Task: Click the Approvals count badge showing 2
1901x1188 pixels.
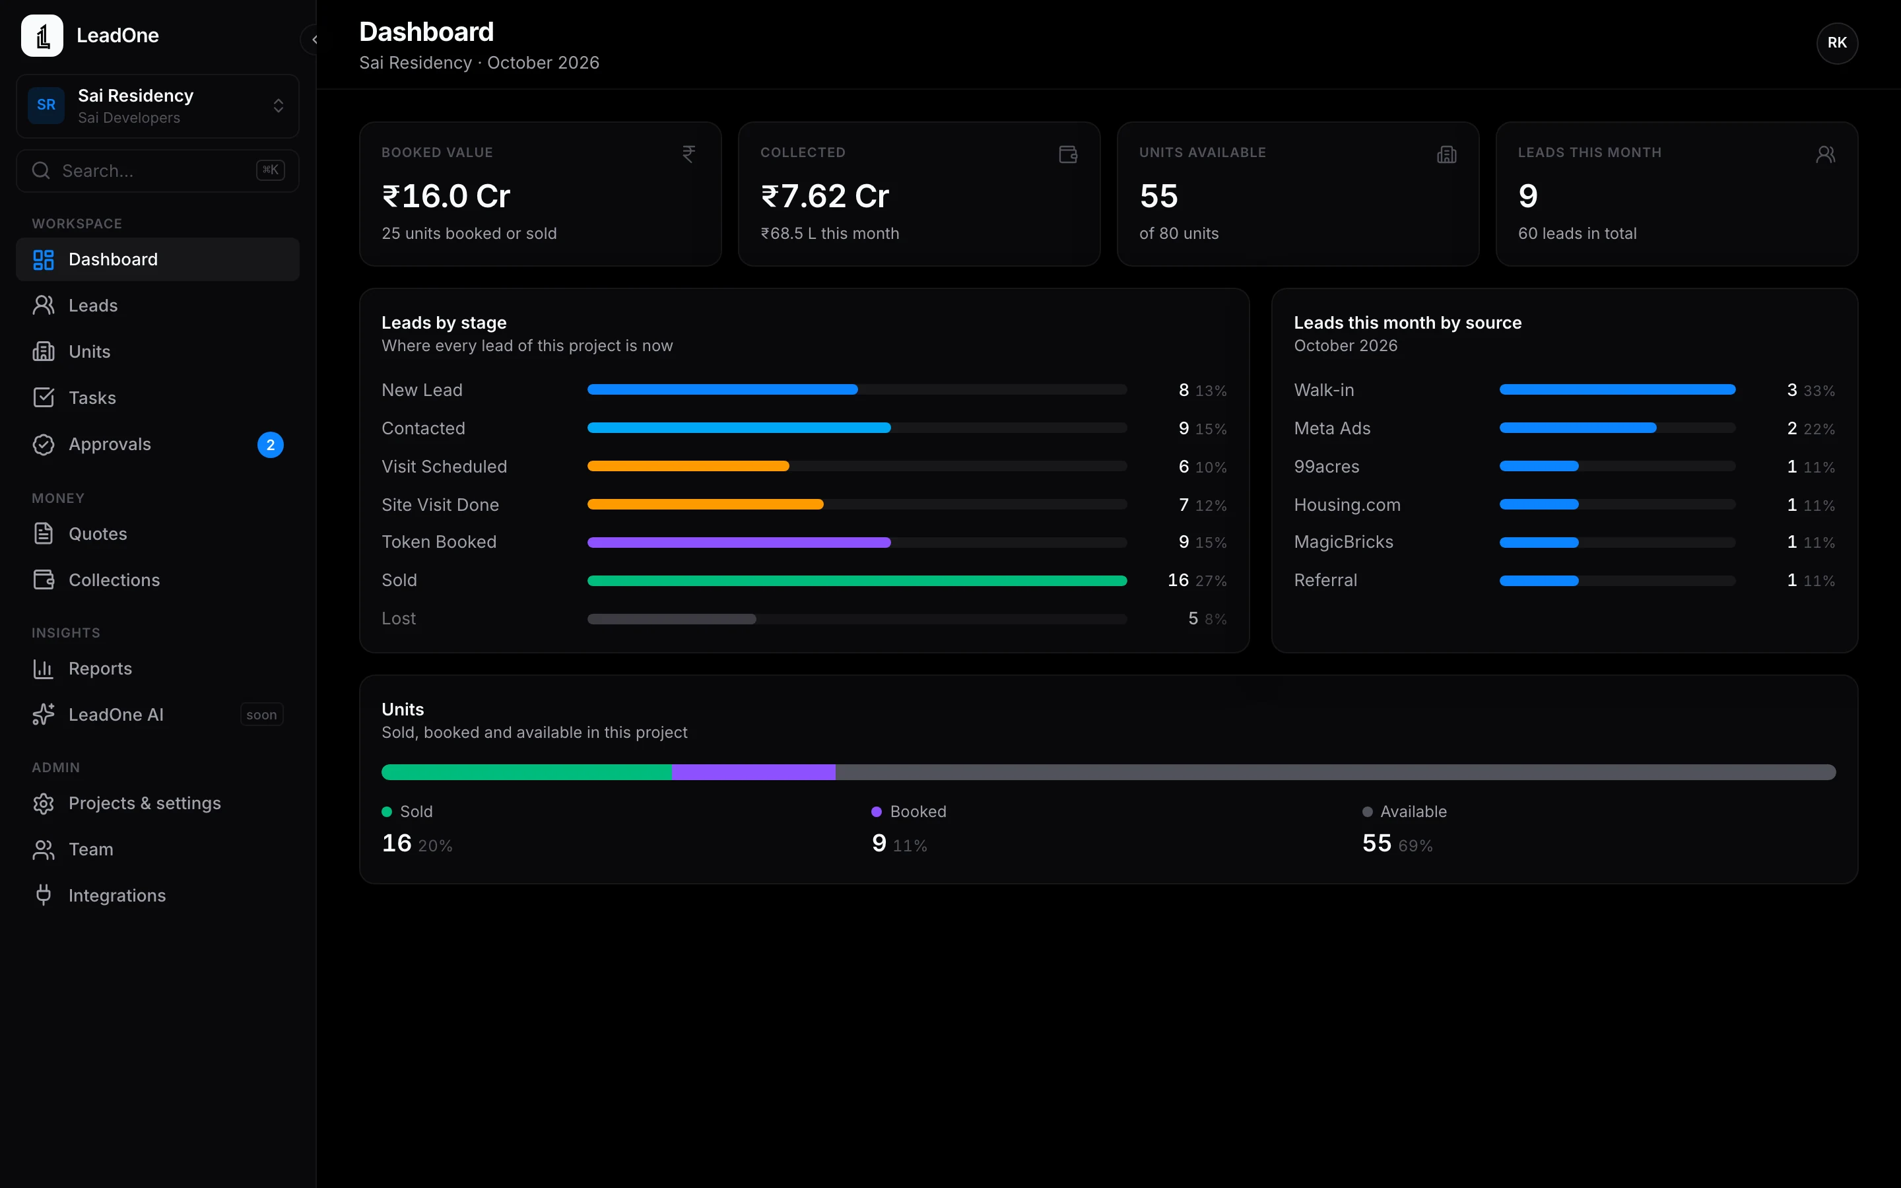Action: (x=270, y=445)
